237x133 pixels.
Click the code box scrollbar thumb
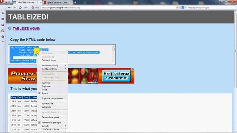(x=114, y=49)
